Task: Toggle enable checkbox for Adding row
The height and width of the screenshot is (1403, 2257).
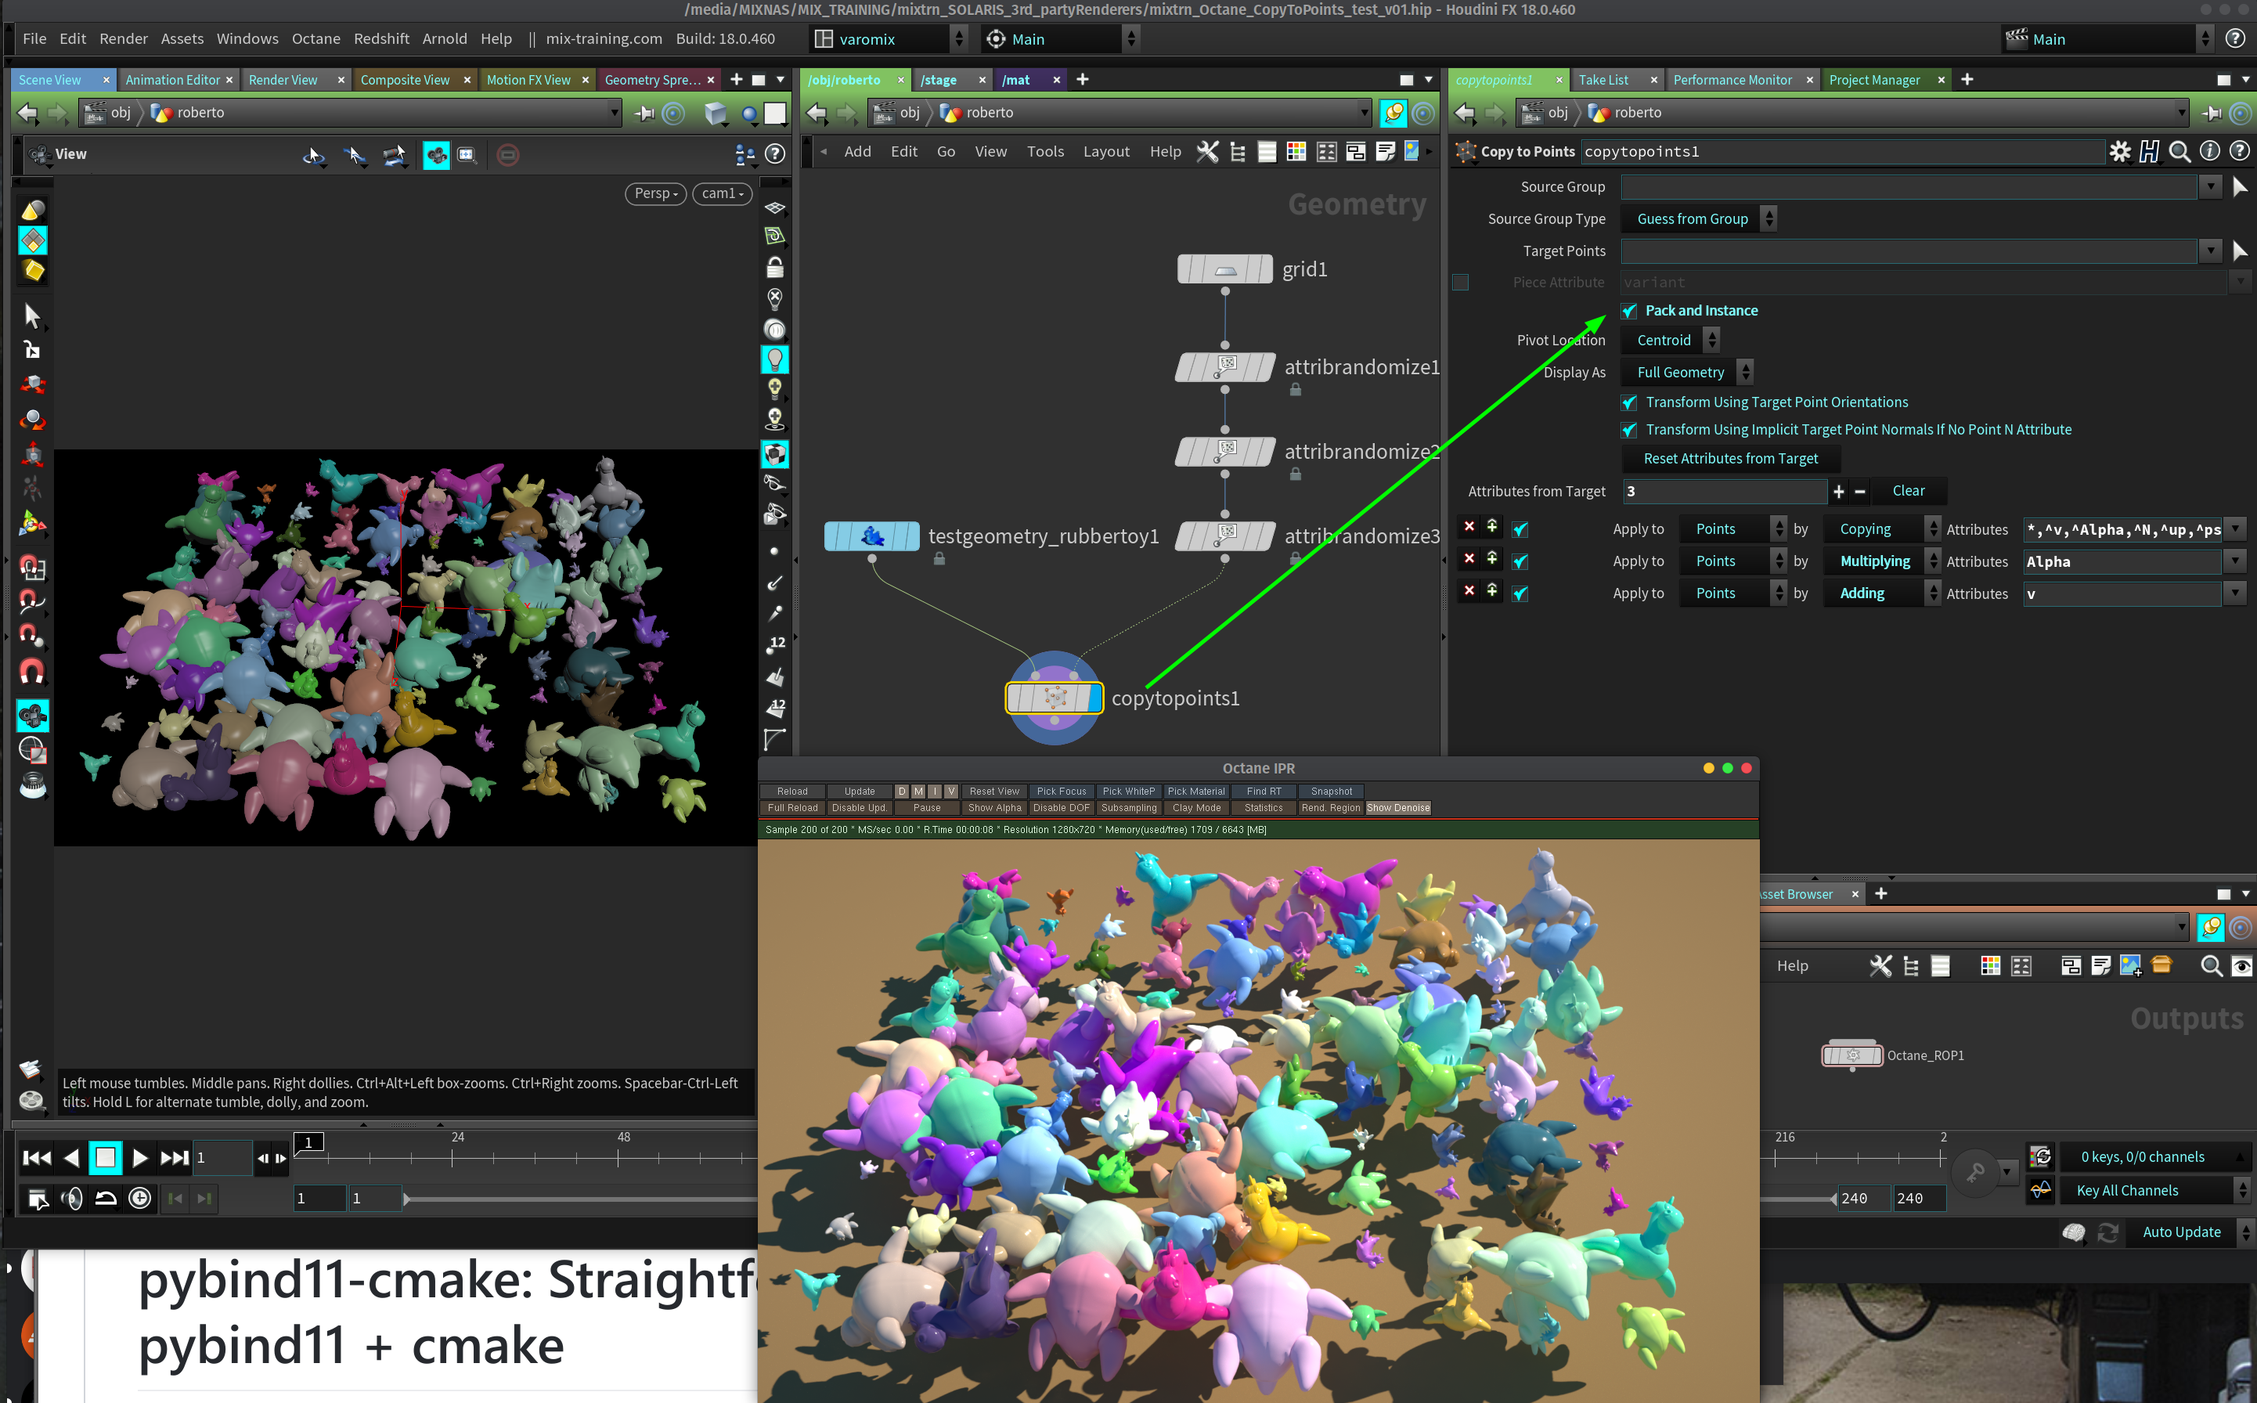Action: pos(1520,594)
